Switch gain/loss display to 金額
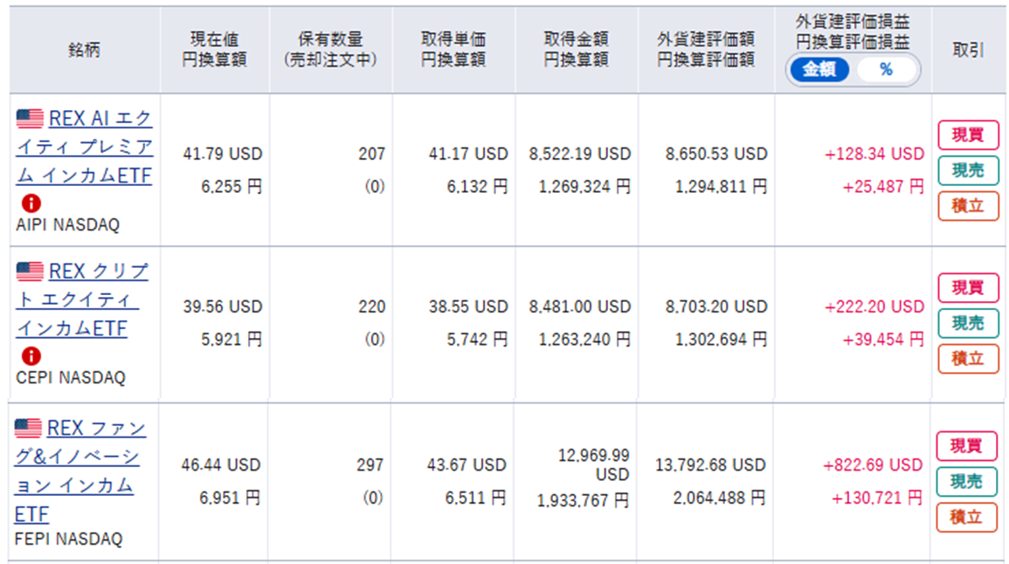Viewport: 1009px width, 564px height. (819, 70)
